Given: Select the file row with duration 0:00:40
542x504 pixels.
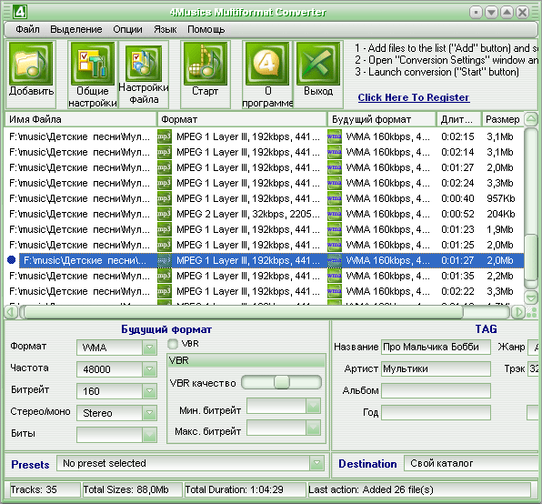Looking at the screenshot, I should (265, 198).
